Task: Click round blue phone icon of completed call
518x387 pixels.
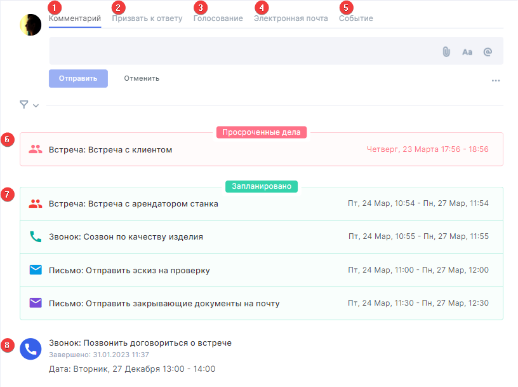Action: tap(30, 349)
